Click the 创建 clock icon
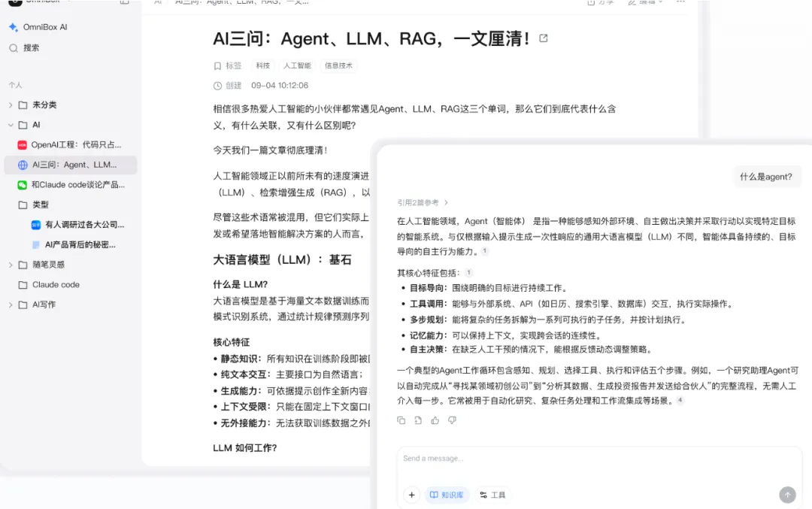 (217, 86)
